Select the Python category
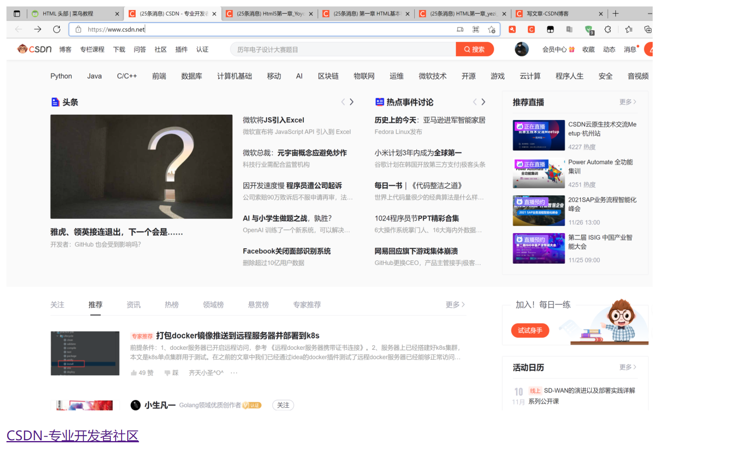This screenshot has height=475, width=748. [x=61, y=76]
